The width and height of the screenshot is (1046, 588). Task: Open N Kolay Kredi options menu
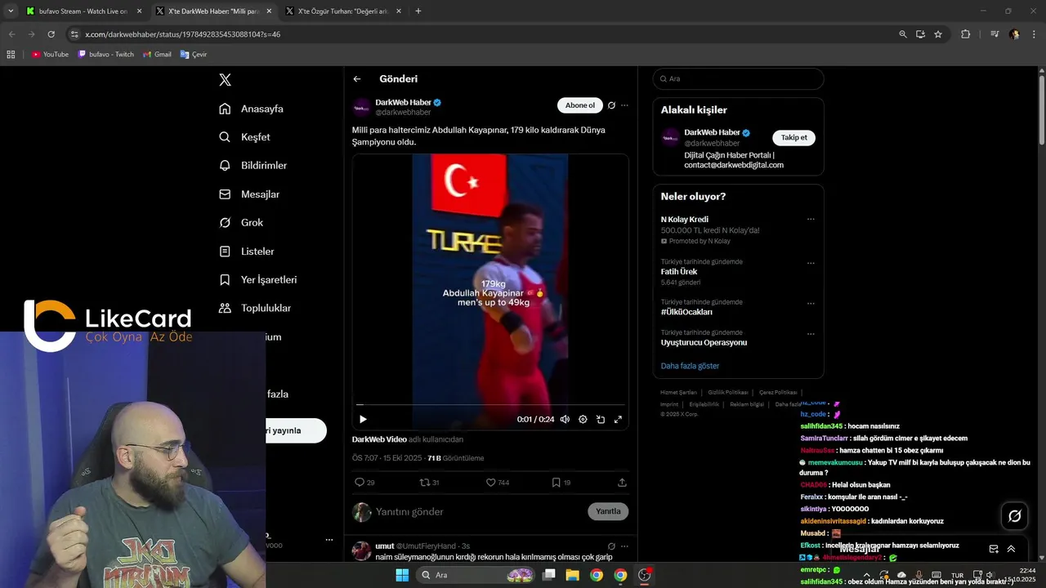811,220
